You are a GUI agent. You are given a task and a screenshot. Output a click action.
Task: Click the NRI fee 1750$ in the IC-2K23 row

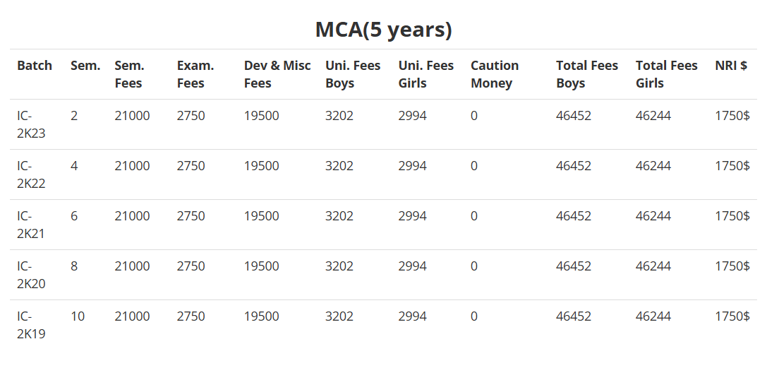tap(732, 116)
